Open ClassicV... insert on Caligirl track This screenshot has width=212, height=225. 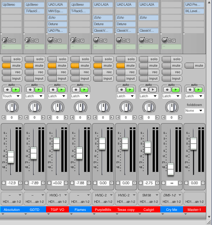[x=149, y=31]
